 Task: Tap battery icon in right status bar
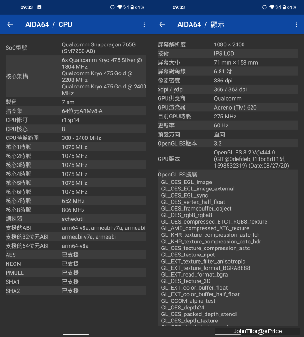point(284,7)
